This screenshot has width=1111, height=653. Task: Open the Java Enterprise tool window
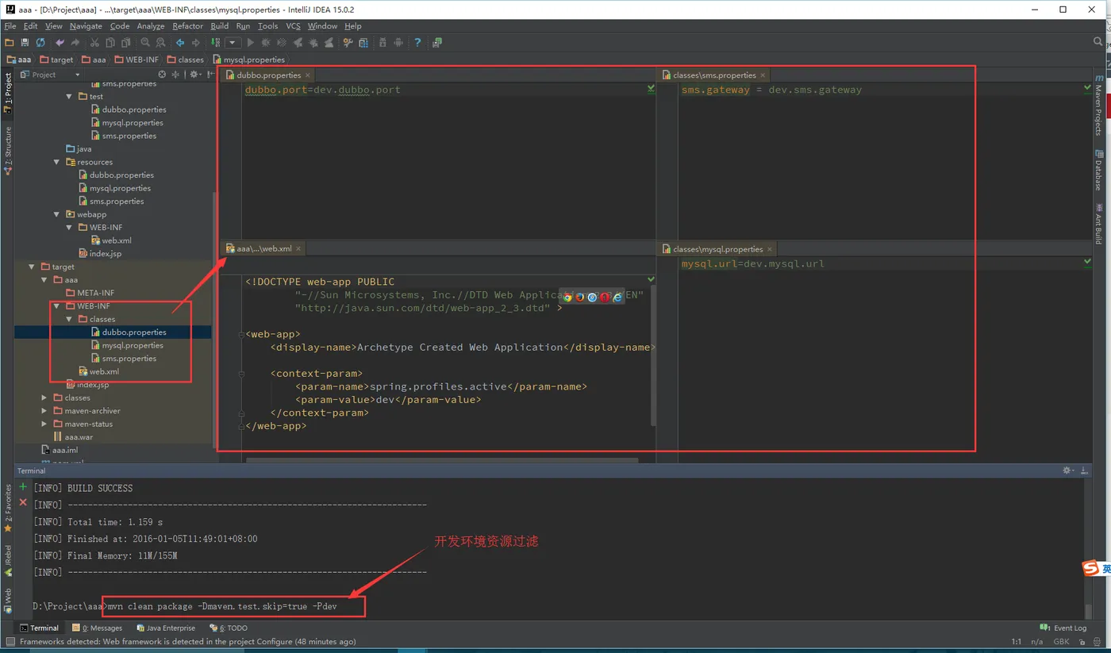coord(166,628)
